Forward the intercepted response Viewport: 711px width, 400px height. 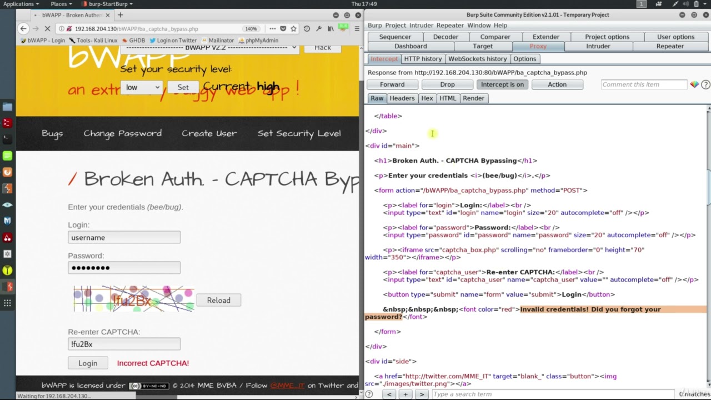click(392, 84)
